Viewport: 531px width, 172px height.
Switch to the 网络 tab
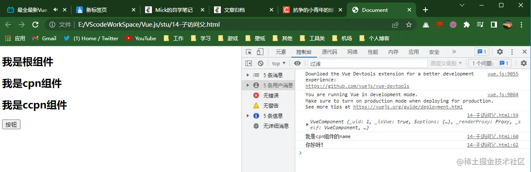[352, 52]
